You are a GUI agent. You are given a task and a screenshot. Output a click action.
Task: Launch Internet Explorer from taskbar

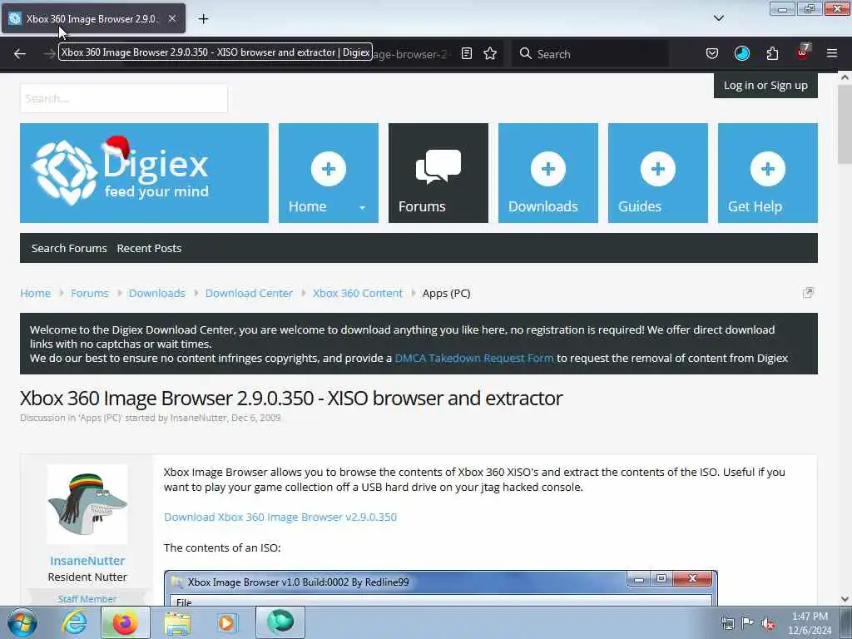tap(74, 622)
